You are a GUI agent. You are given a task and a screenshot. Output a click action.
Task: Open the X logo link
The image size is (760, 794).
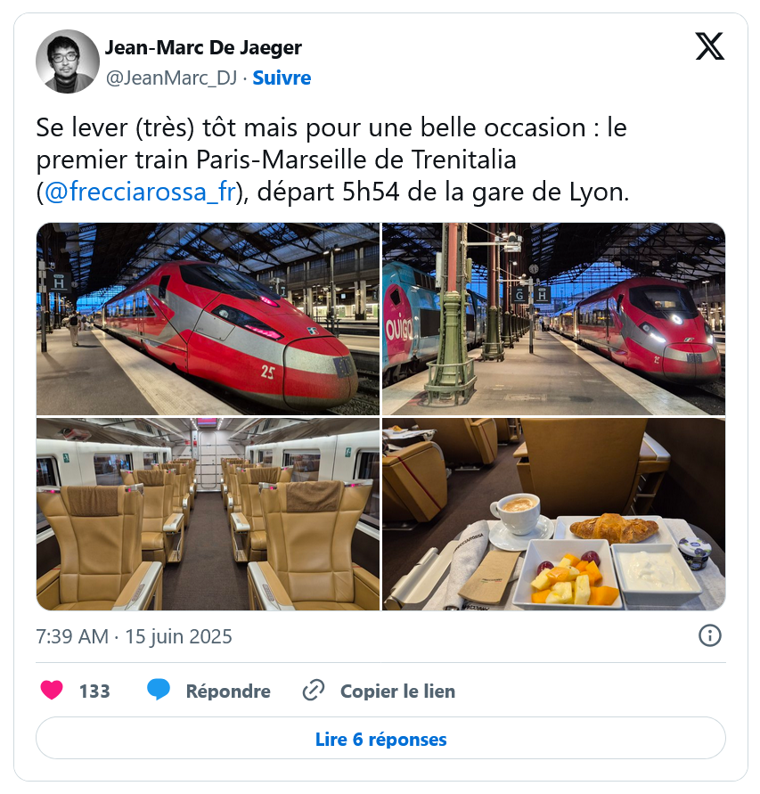pos(709,46)
